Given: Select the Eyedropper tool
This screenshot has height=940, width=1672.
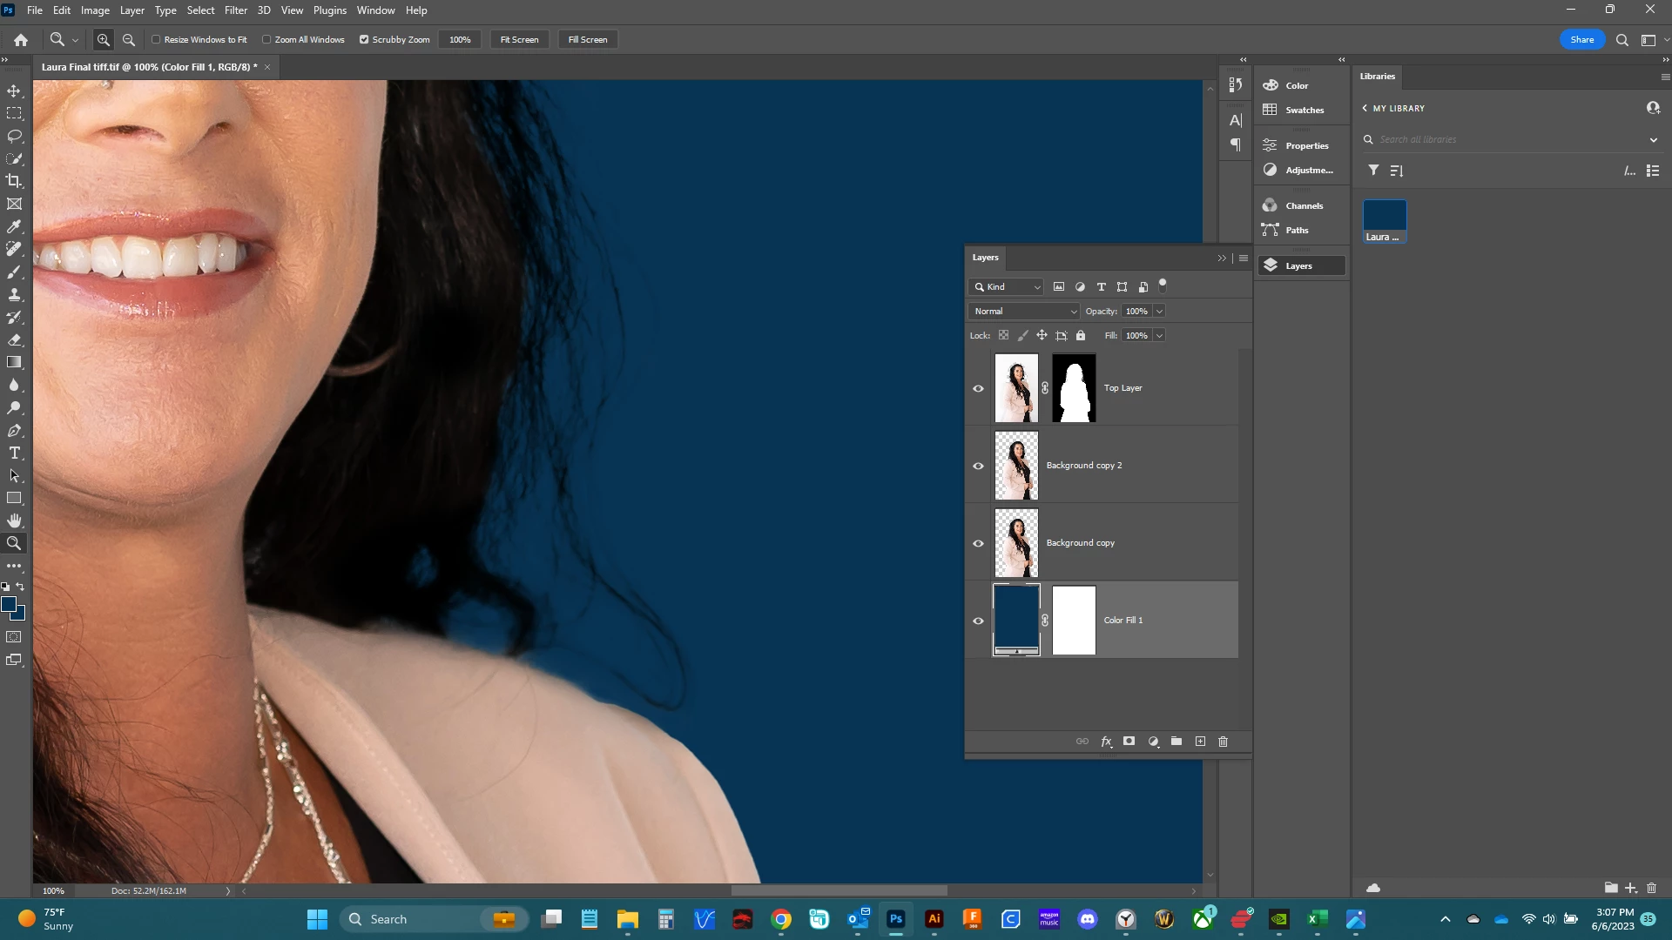Looking at the screenshot, I should [x=14, y=226].
